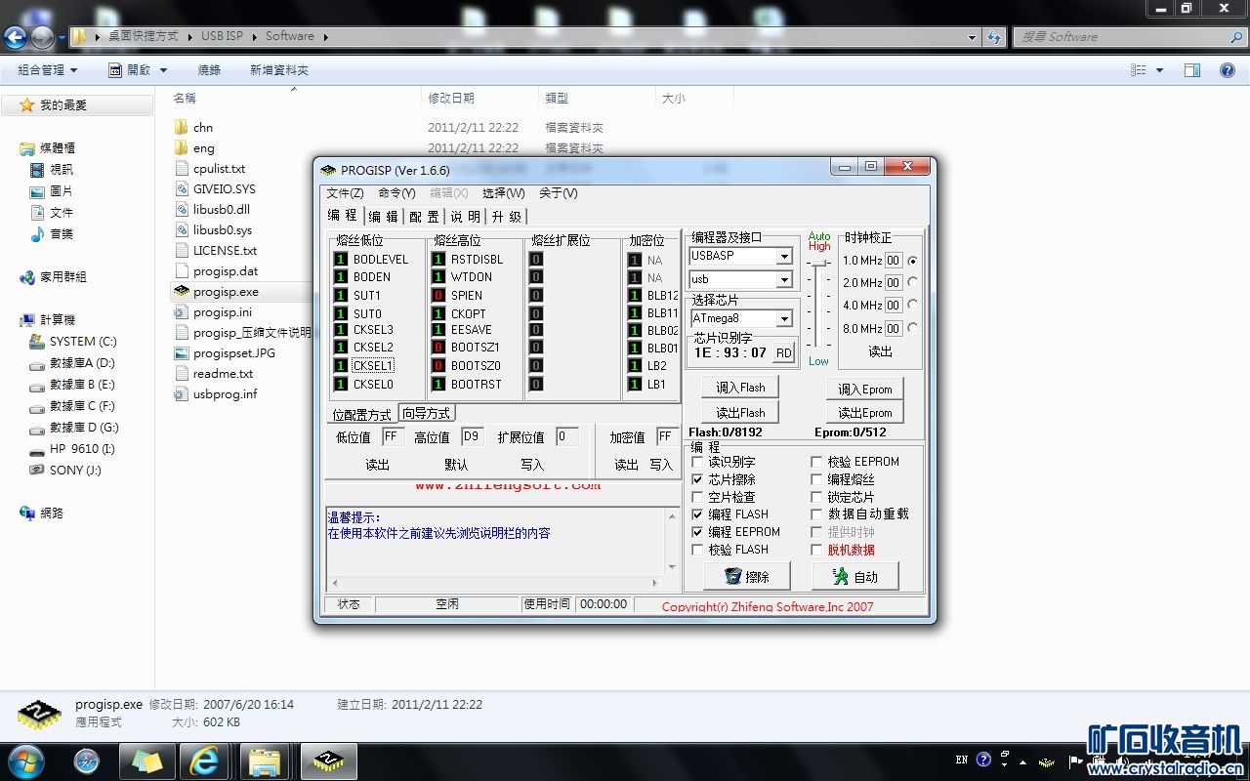
Task: Toggle the CKSEL2 fuse bit indicator
Action: pyautogui.click(x=341, y=348)
